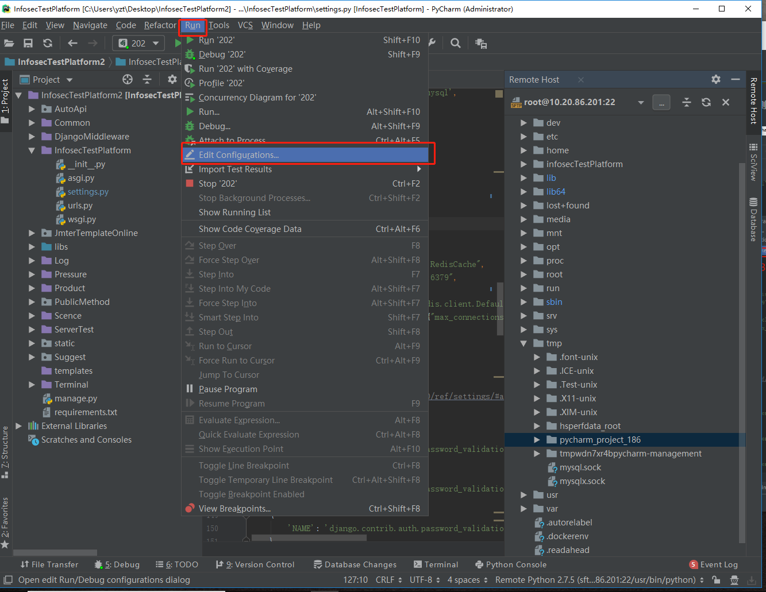Open the Debug tool window

[117, 564]
